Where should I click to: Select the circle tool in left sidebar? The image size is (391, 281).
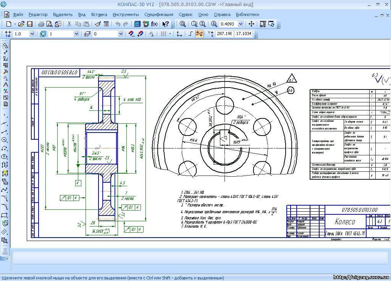5,140
